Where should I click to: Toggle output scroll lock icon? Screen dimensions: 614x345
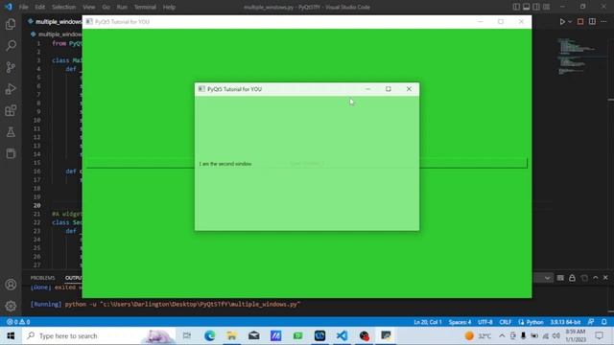click(x=572, y=278)
